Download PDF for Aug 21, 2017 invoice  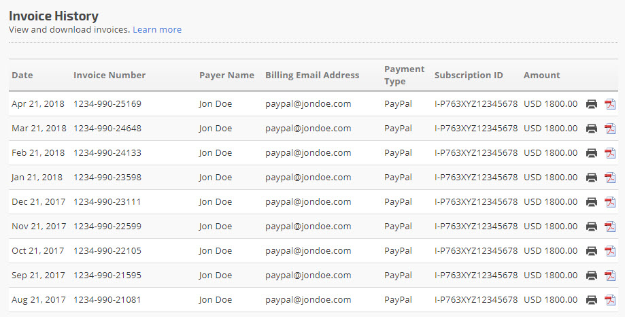click(x=610, y=300)
